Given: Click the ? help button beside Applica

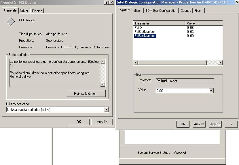Looking at the screenshot, I should (x=231, y=124).
